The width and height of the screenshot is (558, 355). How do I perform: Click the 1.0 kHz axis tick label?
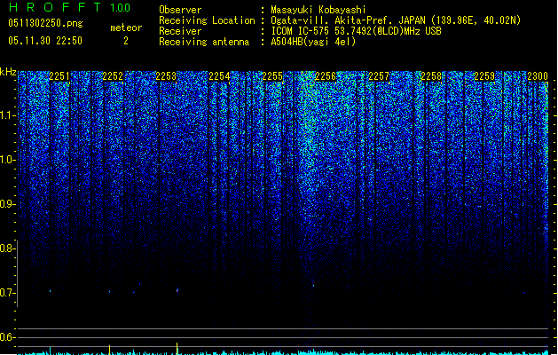(x=8, y=160)
